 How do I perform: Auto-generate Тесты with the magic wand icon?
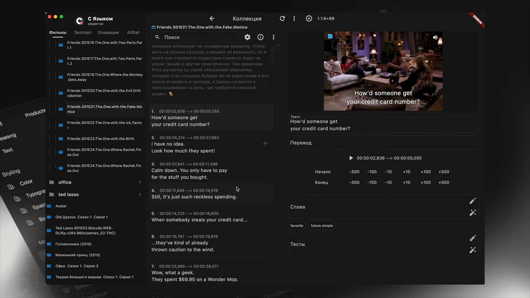click(x=473, y=250)
